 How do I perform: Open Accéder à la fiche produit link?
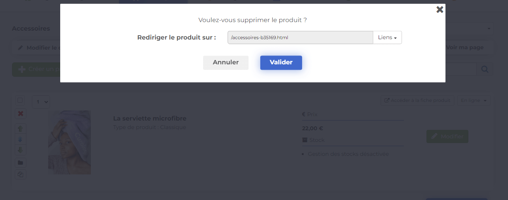[x=418, y=100]
